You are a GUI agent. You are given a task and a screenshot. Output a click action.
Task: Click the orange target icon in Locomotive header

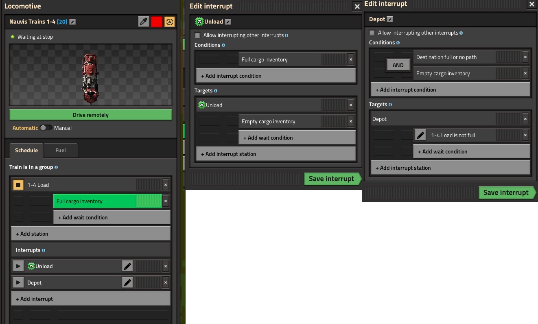pos(170,22)
